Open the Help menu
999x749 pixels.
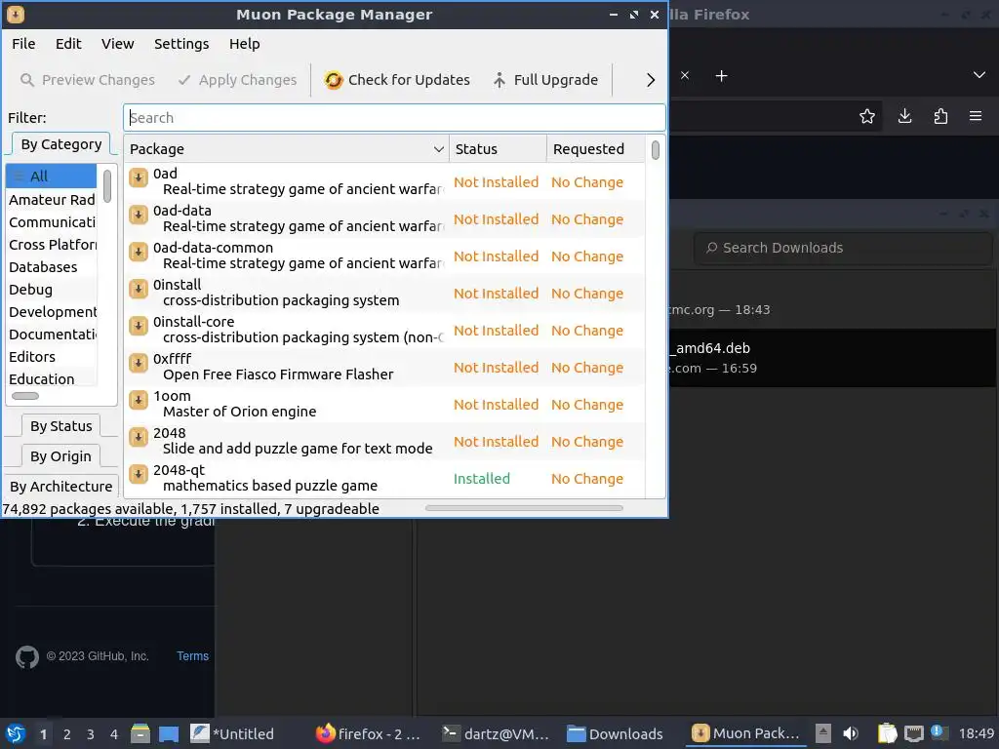245,44
